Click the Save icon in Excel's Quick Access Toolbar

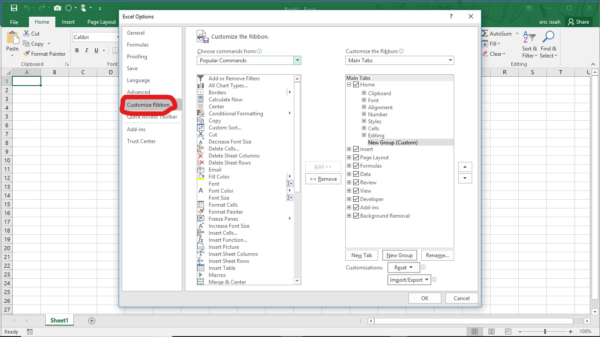(14, 8)
